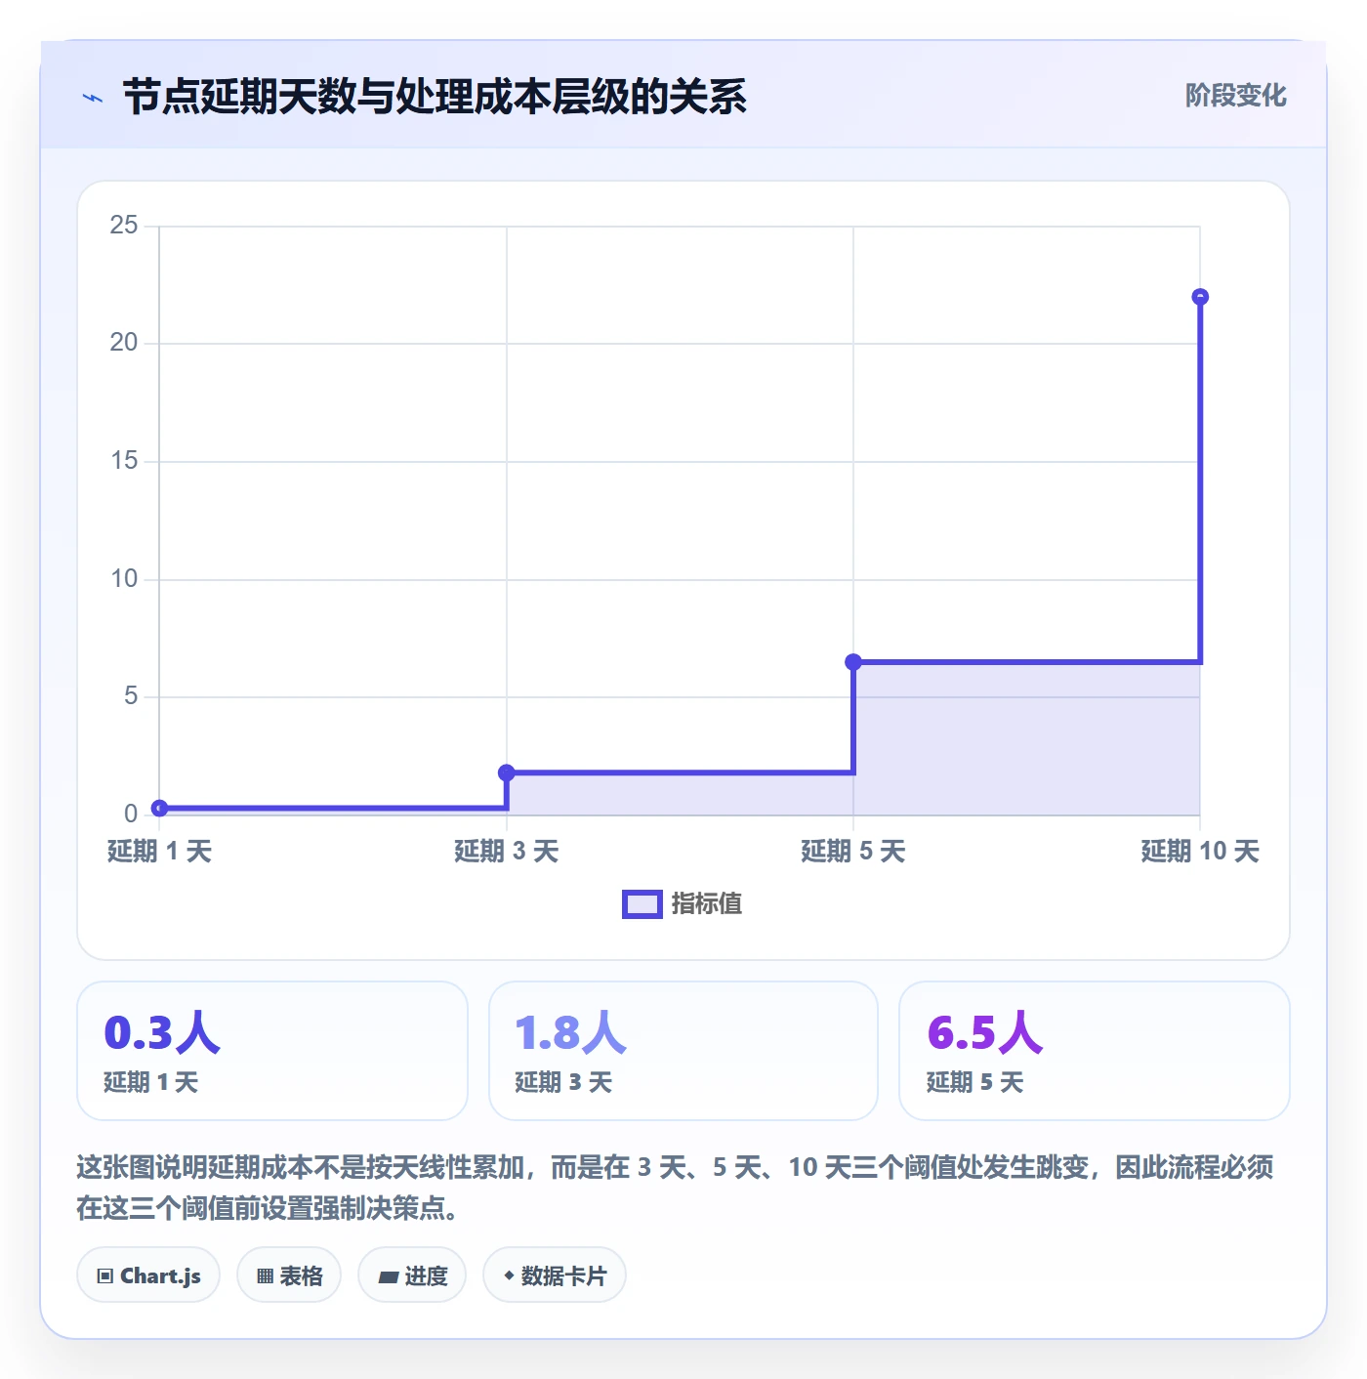Click the description paragraph starting with 这张图说明
The height and width of the screenshot is (1379, 1367).
(x=676, y=1188)
